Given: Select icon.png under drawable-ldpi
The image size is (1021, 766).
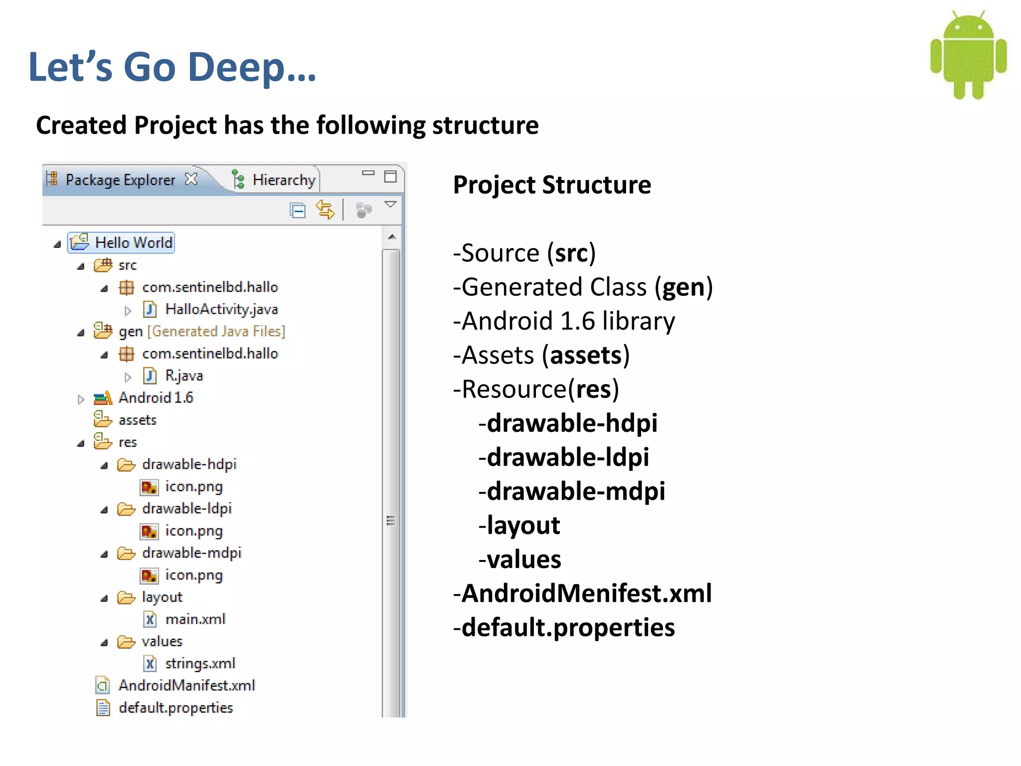Looking at the screenshot, I should pos(194,531).
